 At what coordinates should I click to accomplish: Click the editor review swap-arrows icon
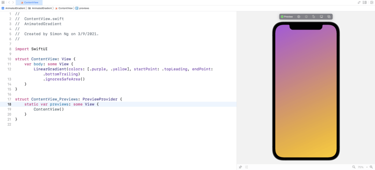(x=359, y=3)
